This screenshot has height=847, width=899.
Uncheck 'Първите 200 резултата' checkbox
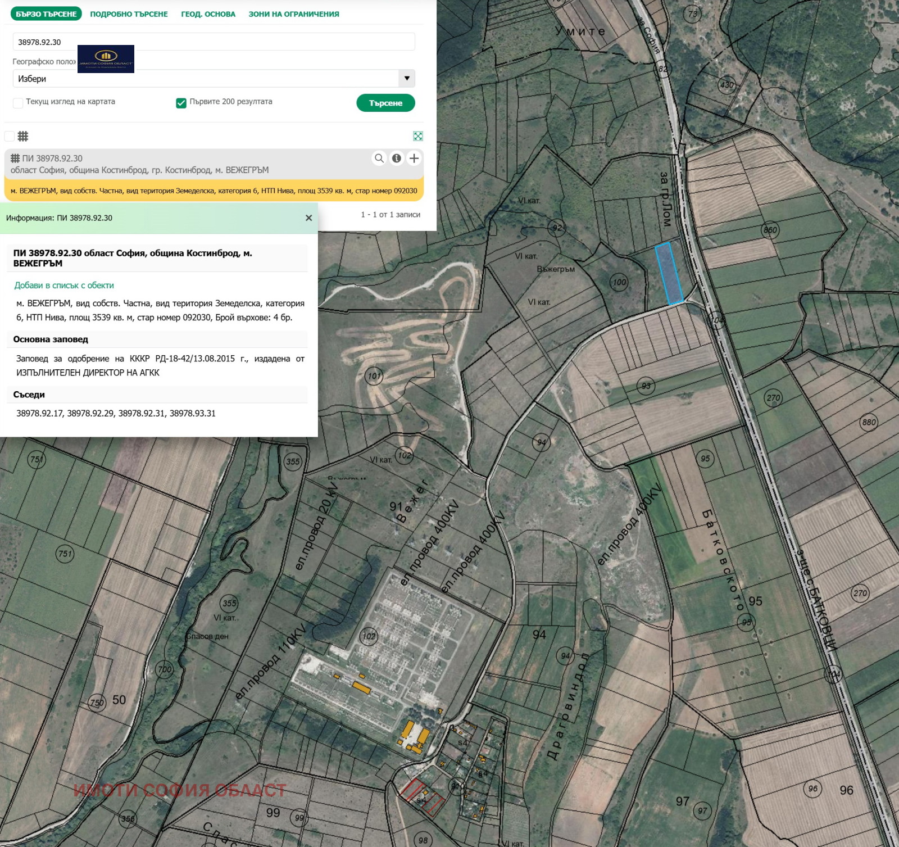181,102
